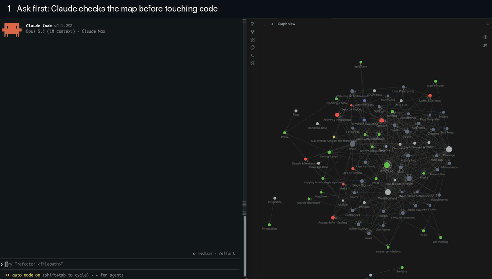
Task: Click the magic wand animate icon
Action: pyautogui.click(x=485, y=45)
